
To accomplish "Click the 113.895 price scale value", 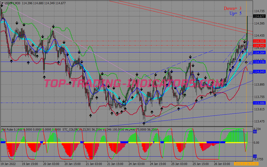I will coord(259,85).
